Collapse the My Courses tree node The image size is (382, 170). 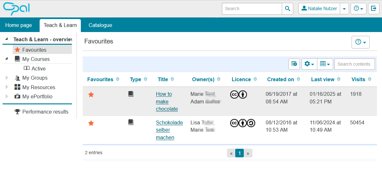(7, 59)
